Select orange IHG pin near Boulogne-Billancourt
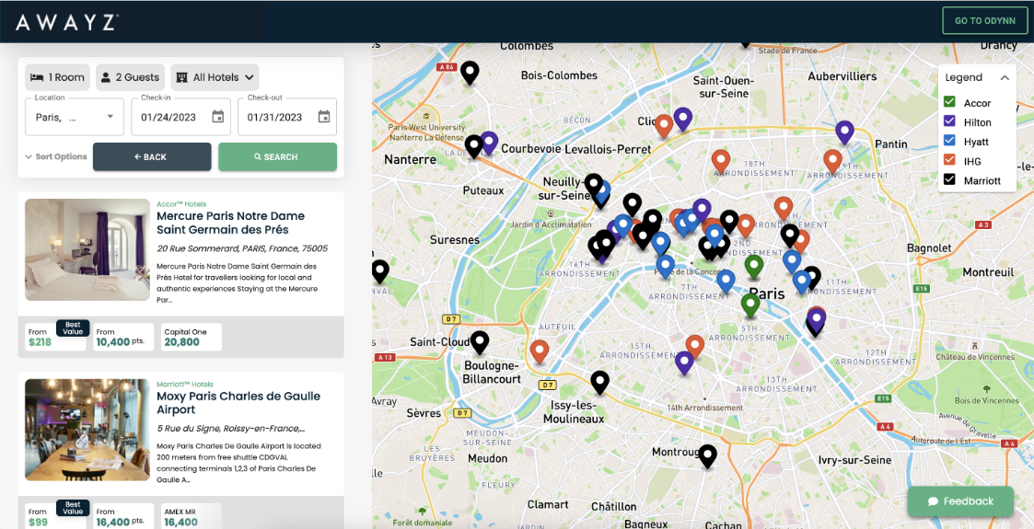Viewport: 1034px width, 529px height. pos(540,351)
